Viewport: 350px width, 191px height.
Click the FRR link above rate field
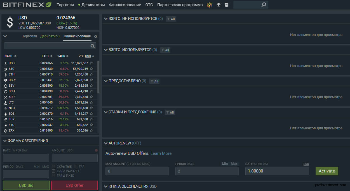[306, 164]
